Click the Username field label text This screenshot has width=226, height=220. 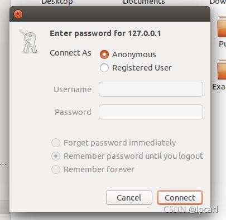click(x=73, y=89)
